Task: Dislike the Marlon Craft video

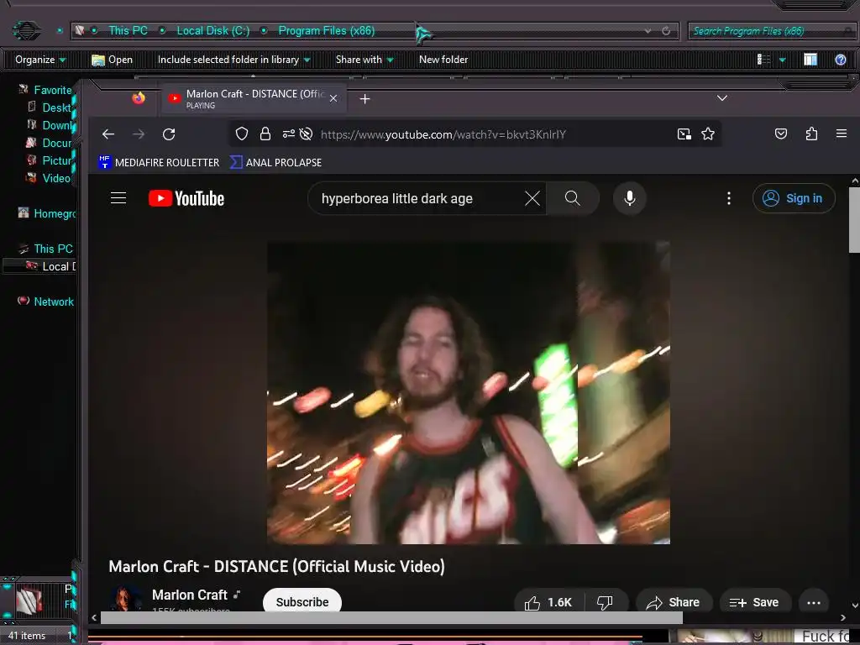Action: point(605,602)
